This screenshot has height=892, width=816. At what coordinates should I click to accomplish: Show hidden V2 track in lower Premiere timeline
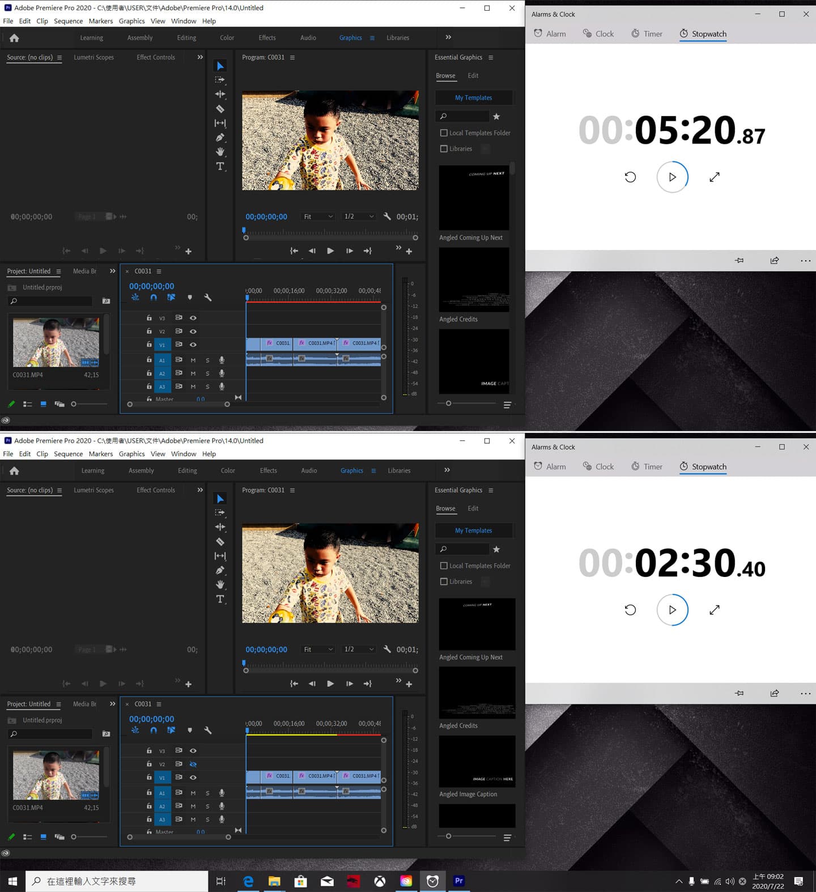coord(193,764)
